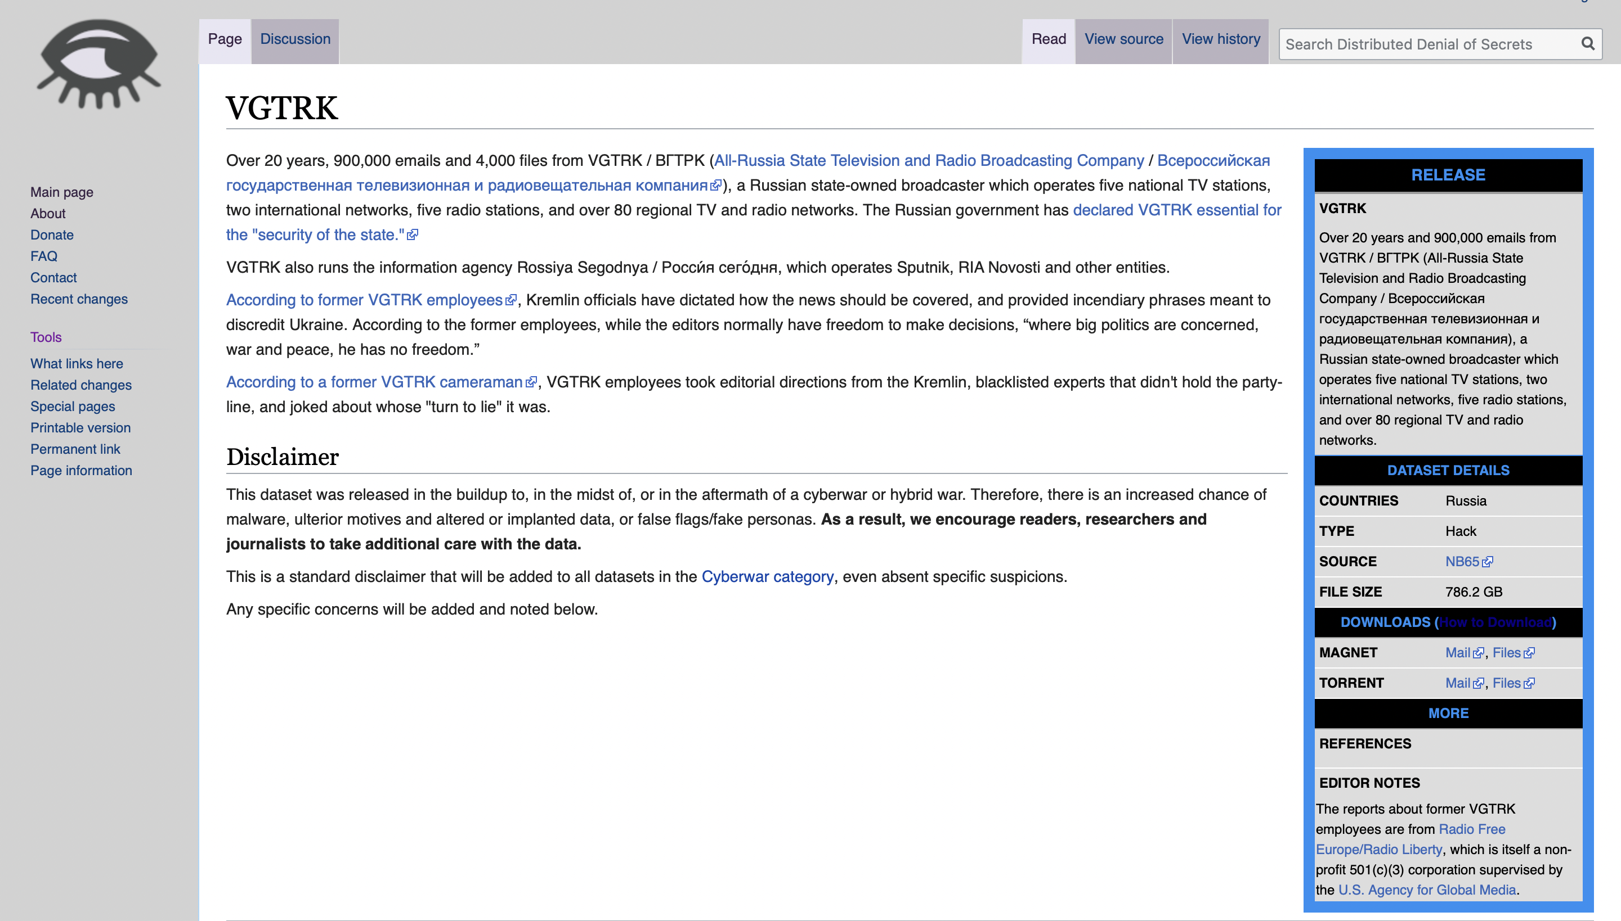Open the View history tab
The width and height of the screenshot is (1621, 921).
tap(1220, 39)
